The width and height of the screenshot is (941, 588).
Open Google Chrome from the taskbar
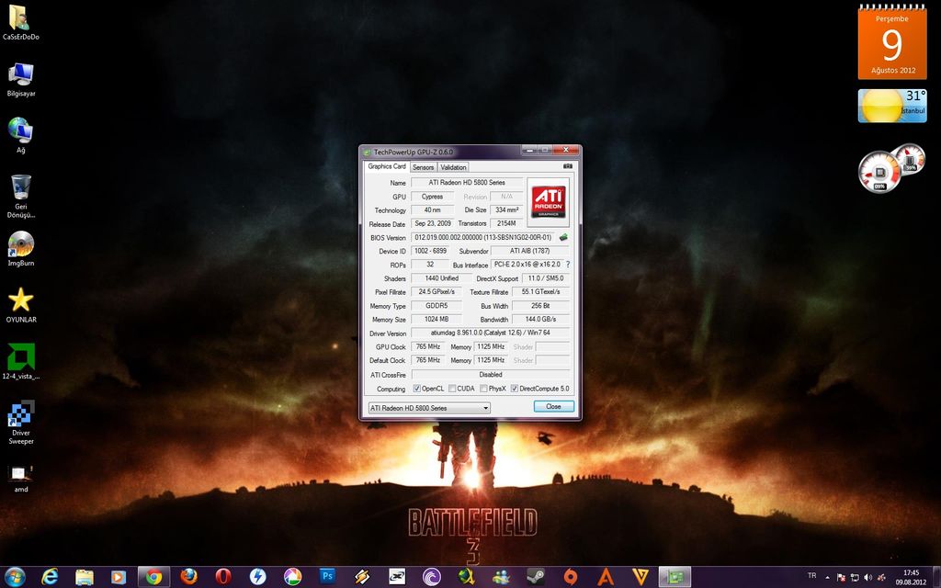point(153,577)
